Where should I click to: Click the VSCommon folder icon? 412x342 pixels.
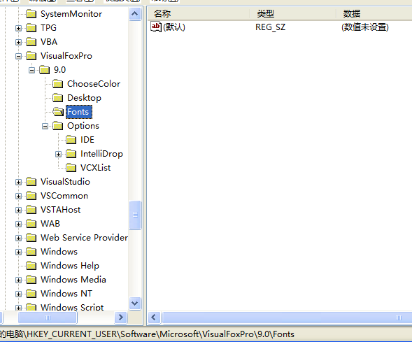pos(31,196)
